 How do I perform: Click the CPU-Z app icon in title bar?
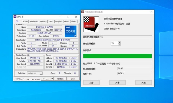coord(15,17)
